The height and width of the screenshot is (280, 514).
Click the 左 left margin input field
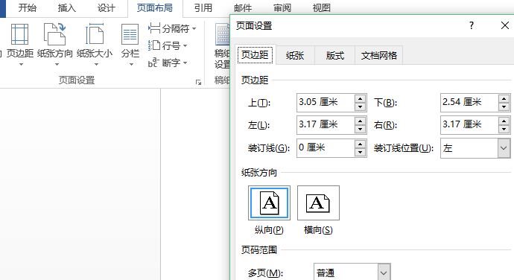coord(326,124)
